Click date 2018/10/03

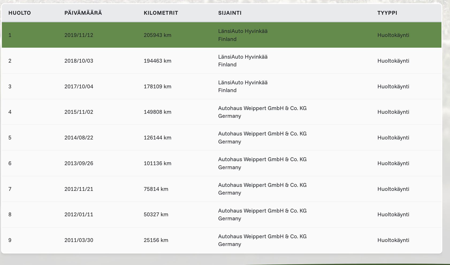79,61
